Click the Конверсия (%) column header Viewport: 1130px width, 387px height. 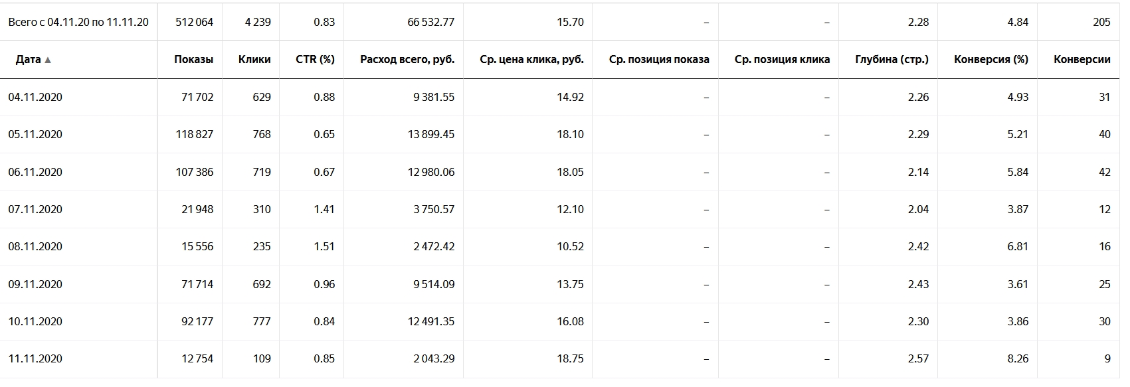coord(990,59)
